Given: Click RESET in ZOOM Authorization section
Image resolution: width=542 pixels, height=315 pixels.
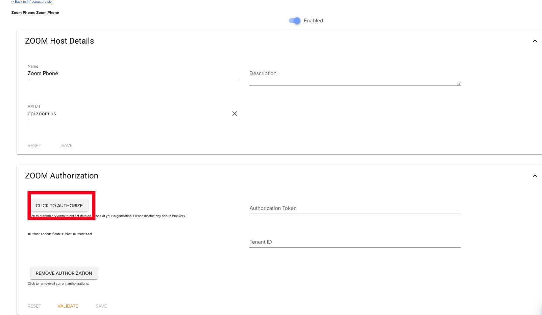Looking at the screenshot, I should (34, 306).
